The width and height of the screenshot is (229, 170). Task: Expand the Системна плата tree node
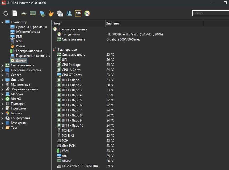pos(2,65)
